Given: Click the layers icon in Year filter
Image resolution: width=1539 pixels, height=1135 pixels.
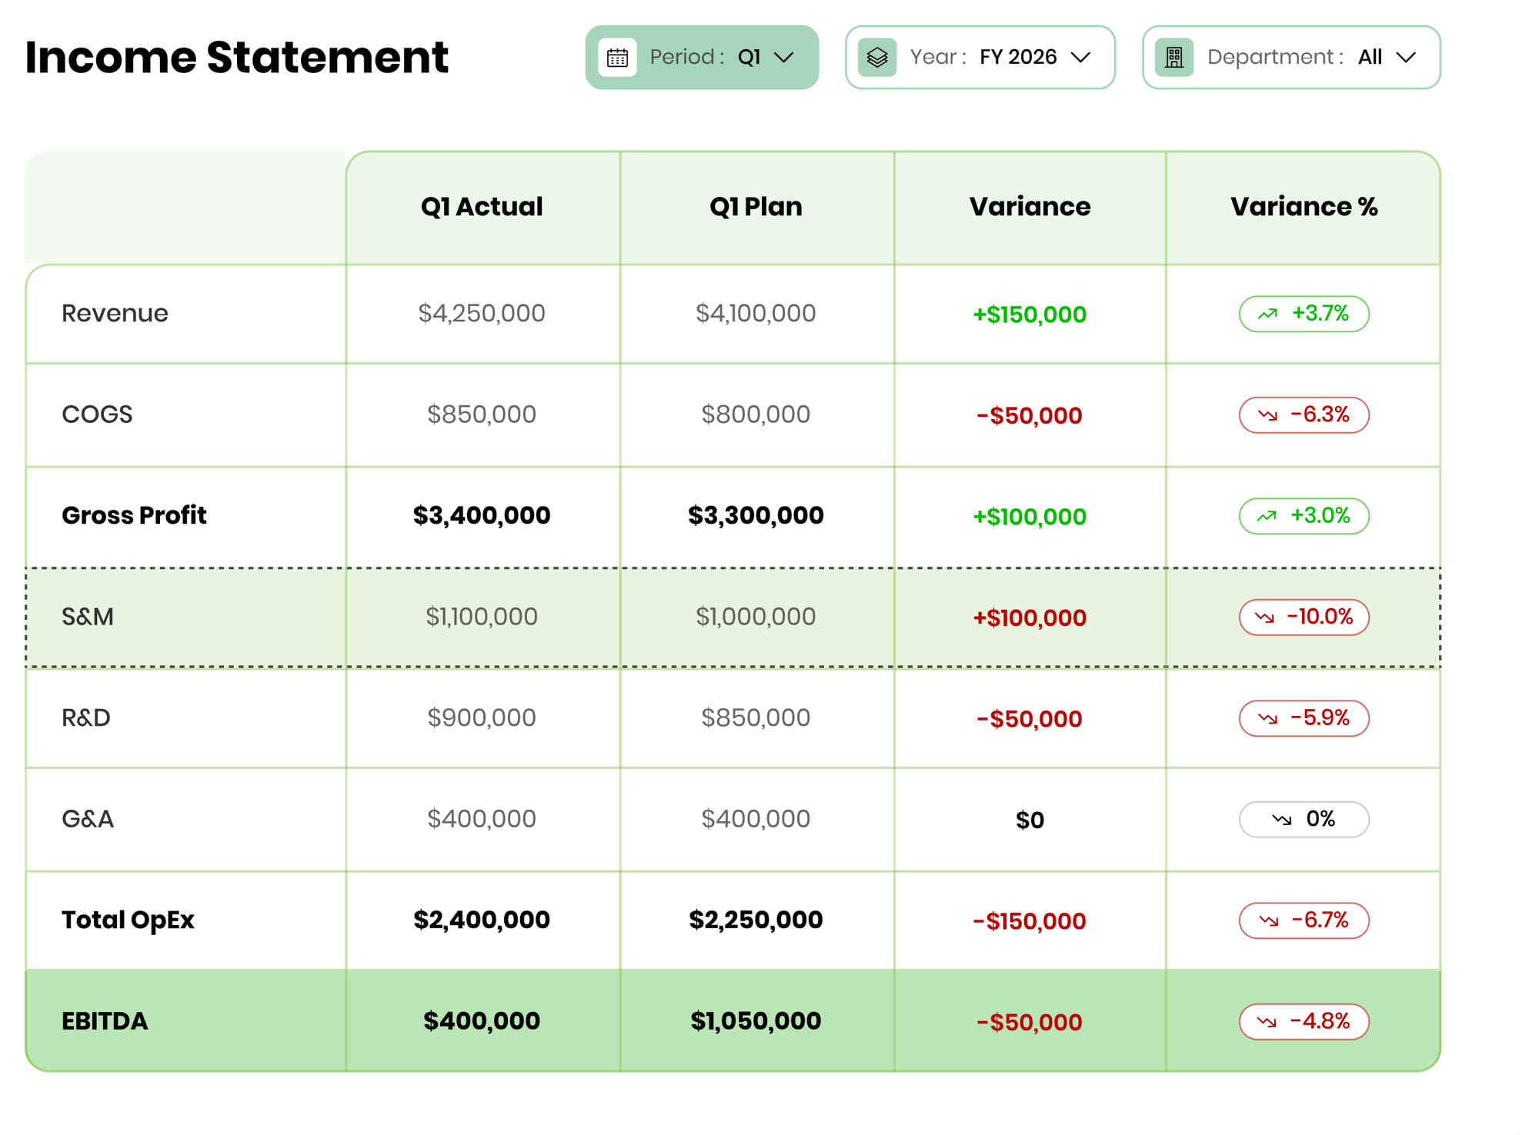Looking at the screenshot, I should 877,58.
